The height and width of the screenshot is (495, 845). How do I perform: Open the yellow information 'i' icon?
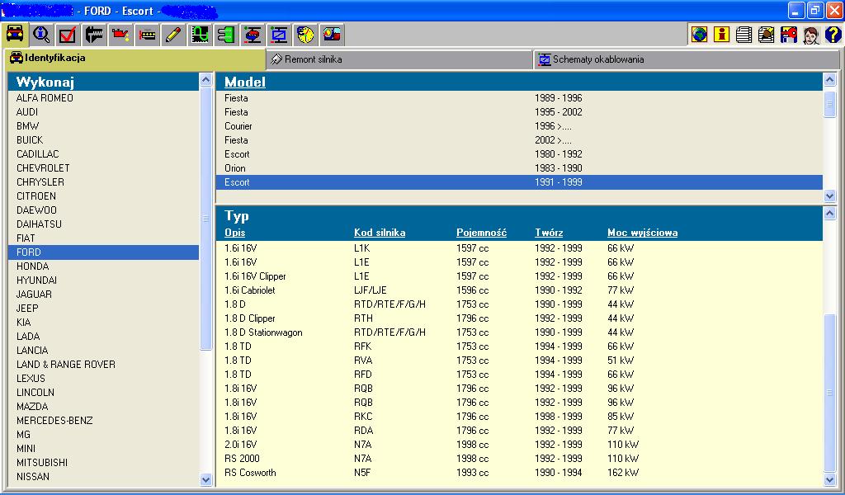721,35
